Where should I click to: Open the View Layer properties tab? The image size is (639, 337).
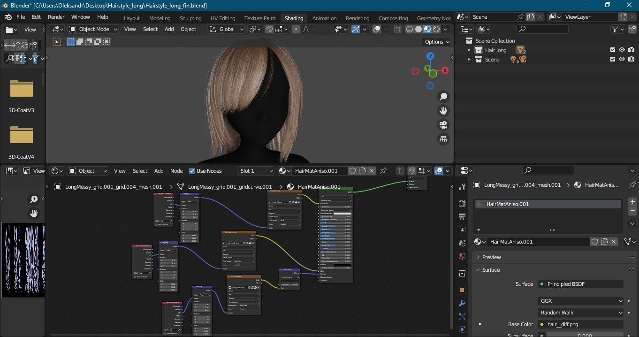pos(462,230)
